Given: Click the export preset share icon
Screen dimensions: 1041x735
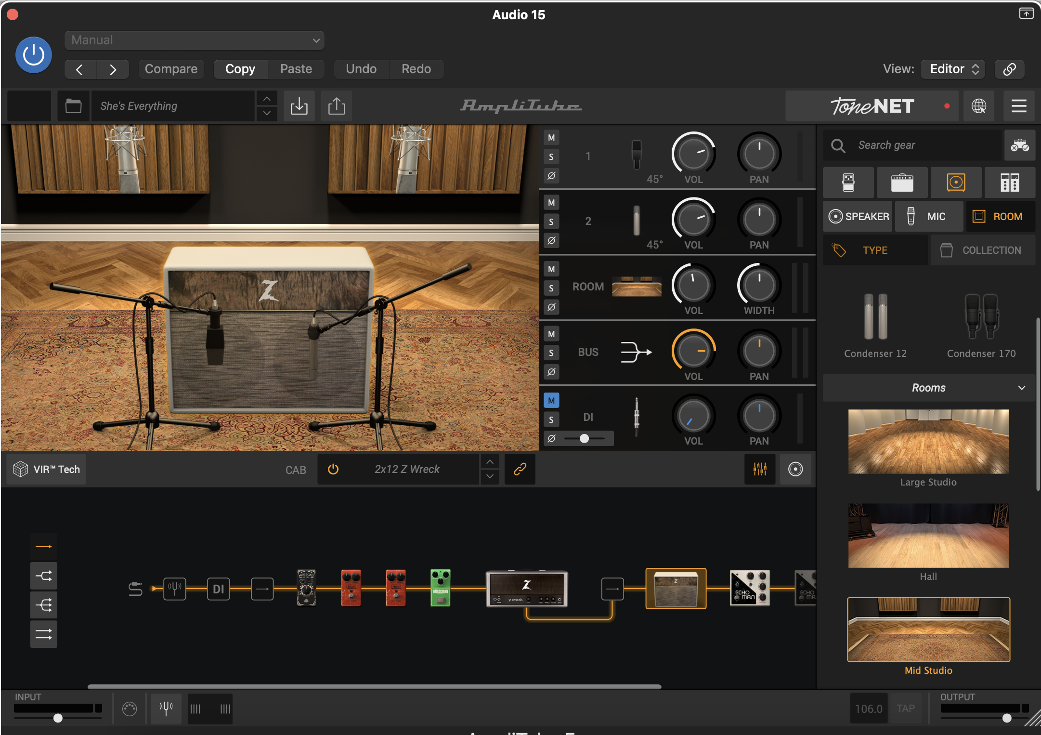Looking at the screenshot, I should (x=336, y=106).
